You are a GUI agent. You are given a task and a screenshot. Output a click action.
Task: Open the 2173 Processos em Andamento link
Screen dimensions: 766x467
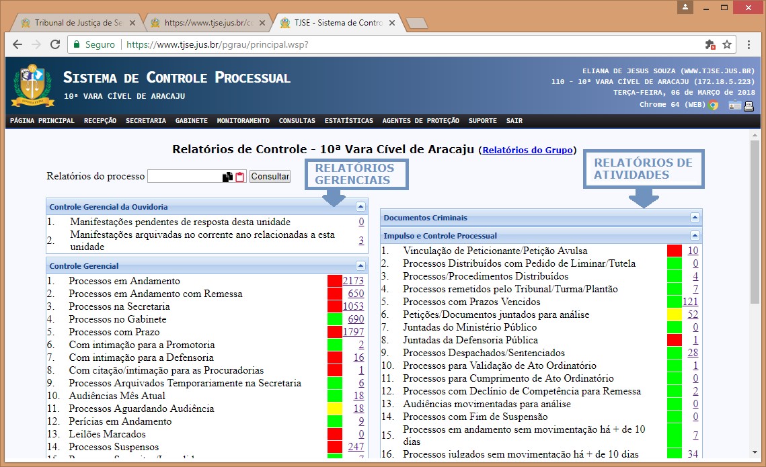353,281
